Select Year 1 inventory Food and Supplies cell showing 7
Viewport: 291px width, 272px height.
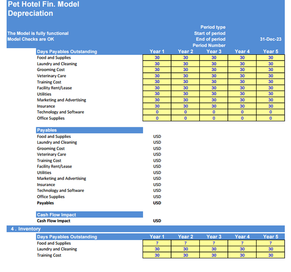pyautogui.click(x=157, y=243)
